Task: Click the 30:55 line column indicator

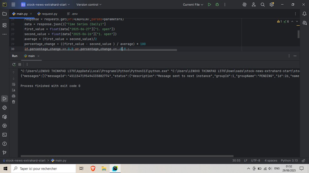Action: [x=236, y=160]
